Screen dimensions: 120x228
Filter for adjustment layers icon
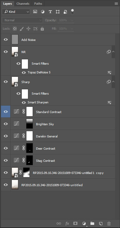pos(43,12)
